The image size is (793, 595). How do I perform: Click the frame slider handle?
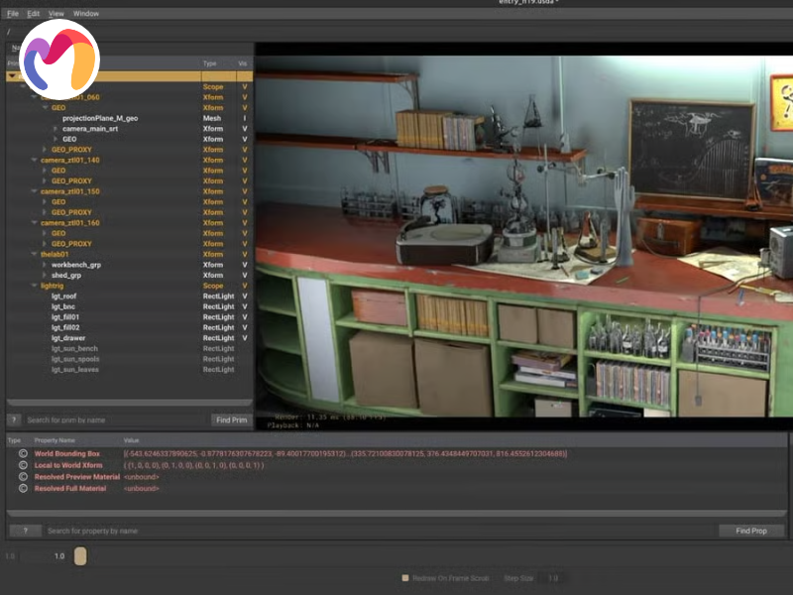pos(80,556)
